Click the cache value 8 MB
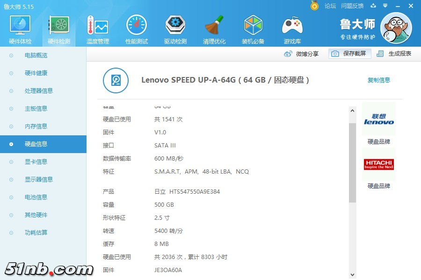421x280 pixels. (x=162, y=244)
